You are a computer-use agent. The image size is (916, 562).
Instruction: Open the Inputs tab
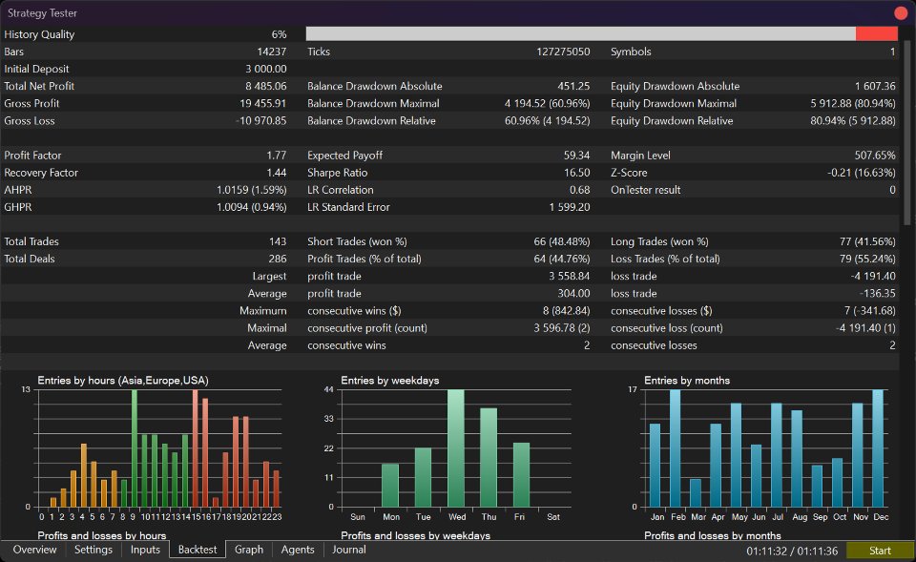click(145, 550)
